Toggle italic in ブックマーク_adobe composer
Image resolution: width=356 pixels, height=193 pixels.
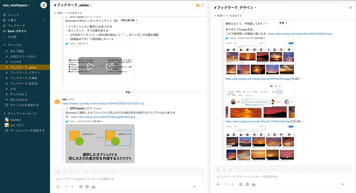64,172
